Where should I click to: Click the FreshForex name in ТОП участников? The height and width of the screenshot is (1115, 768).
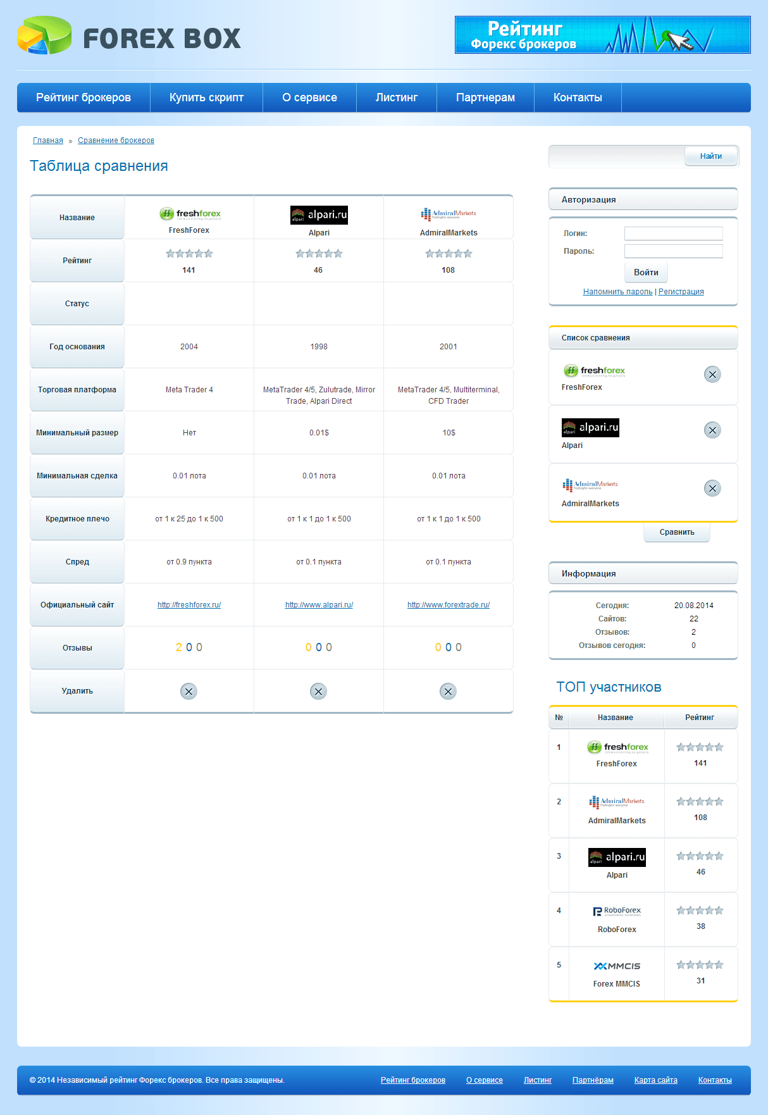[x=617, y=764]
